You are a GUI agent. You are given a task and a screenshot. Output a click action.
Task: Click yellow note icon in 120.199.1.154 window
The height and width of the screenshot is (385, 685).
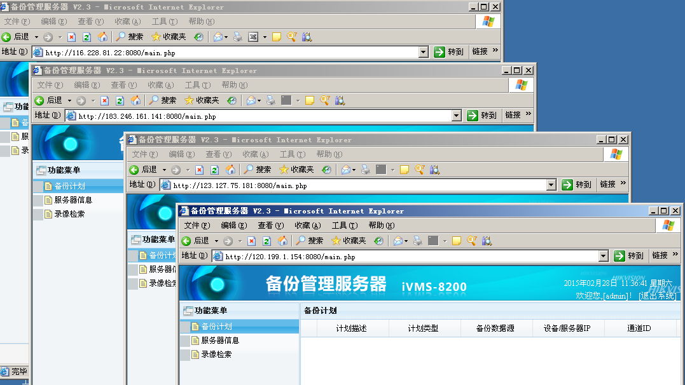pos(457,241)
